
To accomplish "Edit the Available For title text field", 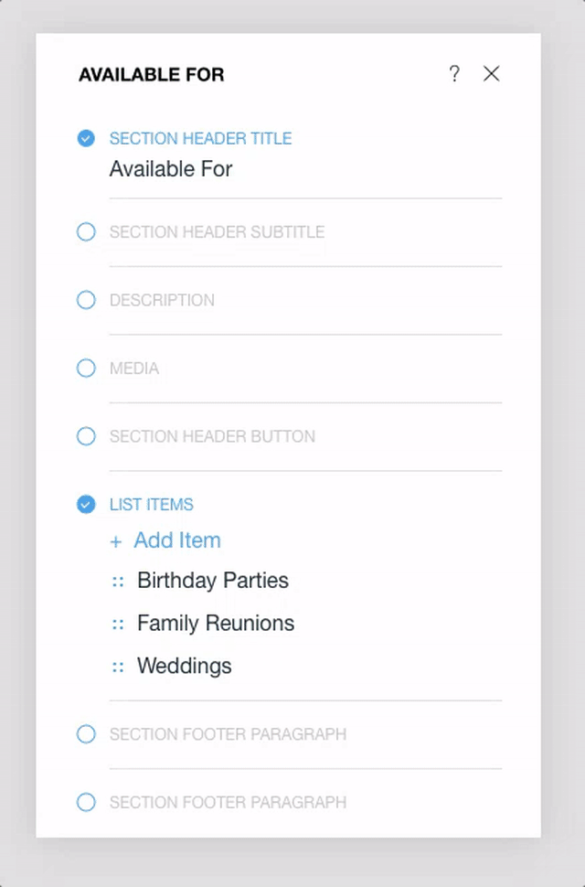I will click(171, 169).
